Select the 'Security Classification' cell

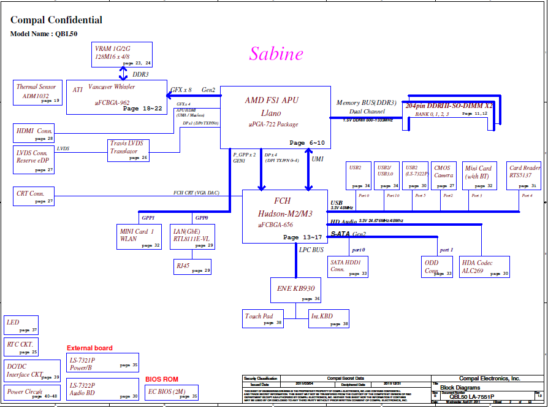pos(261,379)
